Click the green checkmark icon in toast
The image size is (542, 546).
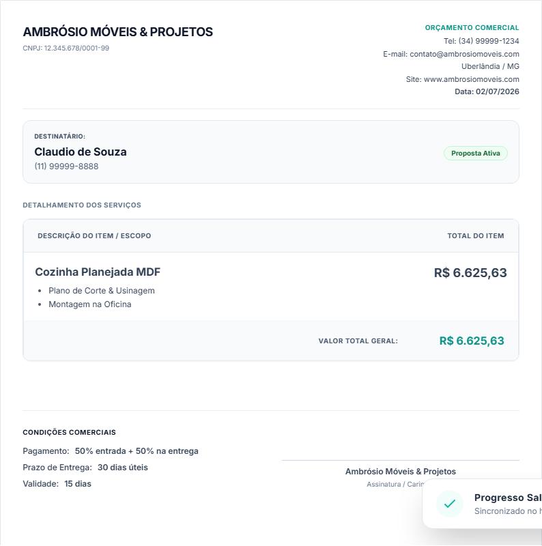click(450, 504)
